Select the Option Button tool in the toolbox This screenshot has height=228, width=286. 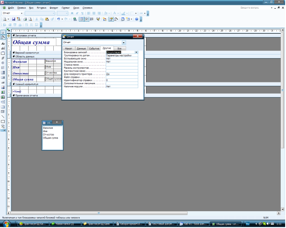[3, 63]
